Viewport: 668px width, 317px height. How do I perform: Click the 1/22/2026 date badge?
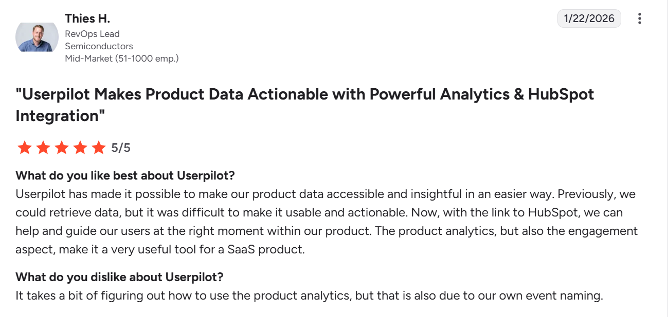[x=589, y=18]
